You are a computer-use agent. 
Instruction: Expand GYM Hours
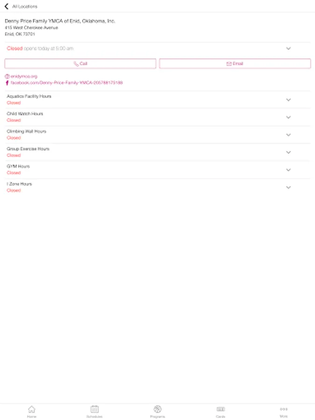click(288, 170)
